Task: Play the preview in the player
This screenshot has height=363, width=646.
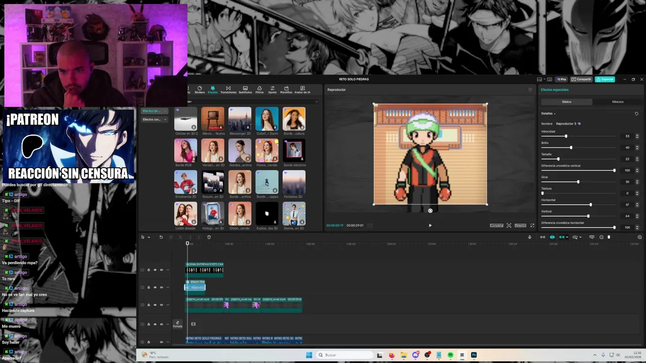Action: tap(430, 225)
